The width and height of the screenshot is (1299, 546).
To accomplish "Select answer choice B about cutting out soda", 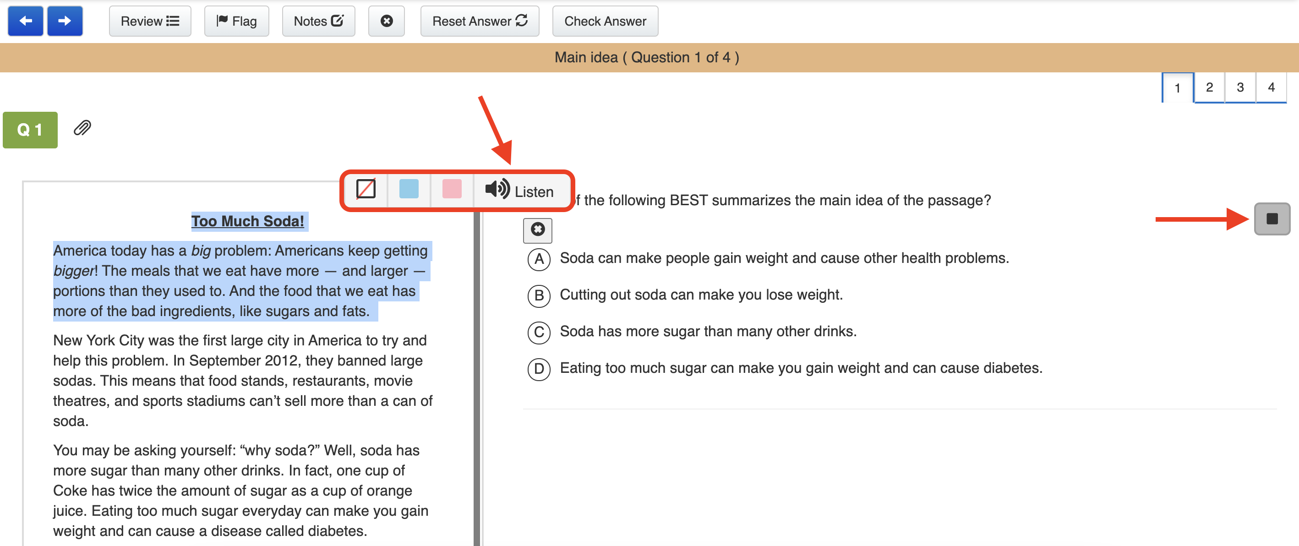I will (x=539, y=295).
